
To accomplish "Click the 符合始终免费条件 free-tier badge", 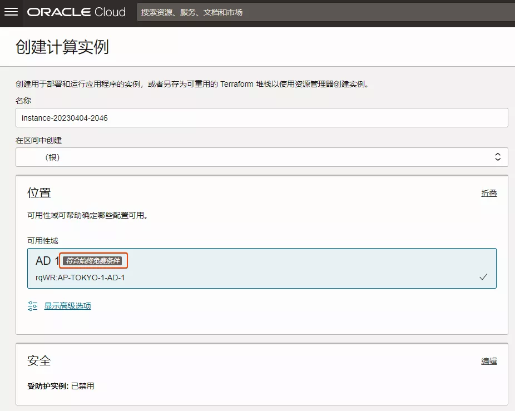I will 93,260.
